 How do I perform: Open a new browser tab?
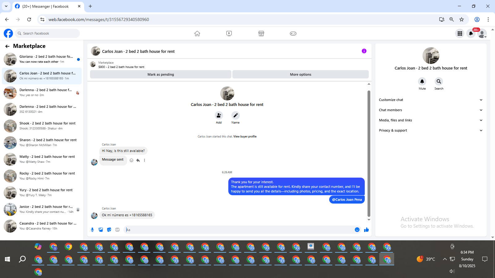(x=90, y=6)
